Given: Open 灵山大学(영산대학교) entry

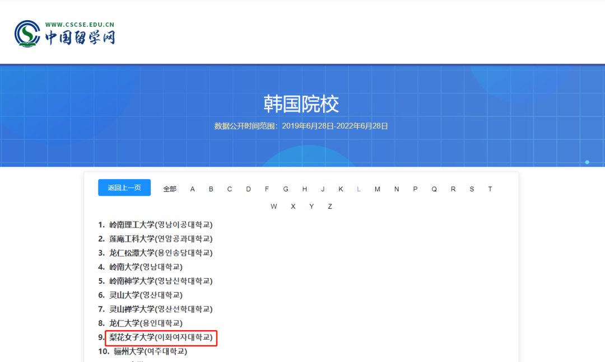Looking at the screenshot, I should pos(146,295).
